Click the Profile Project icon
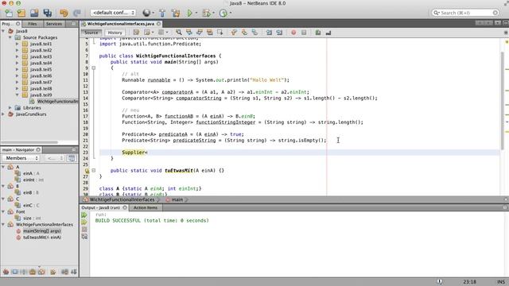 click(x=223, y=13)
